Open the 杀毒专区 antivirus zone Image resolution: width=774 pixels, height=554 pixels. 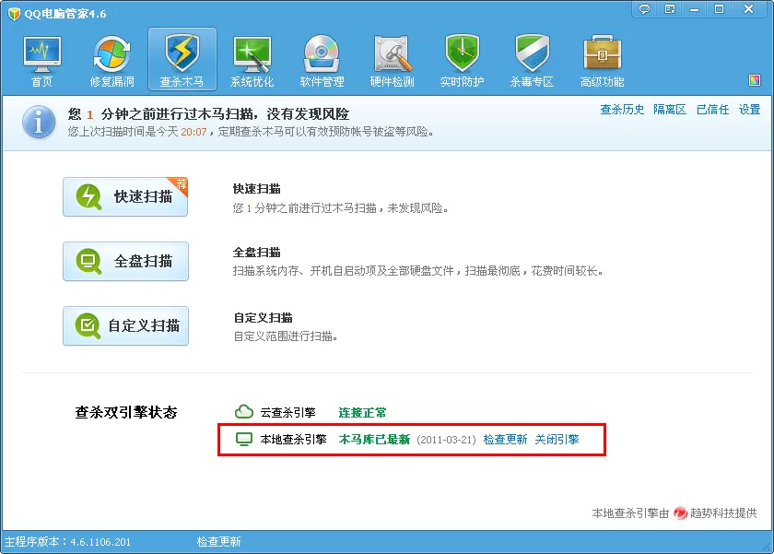click(532, 61)
